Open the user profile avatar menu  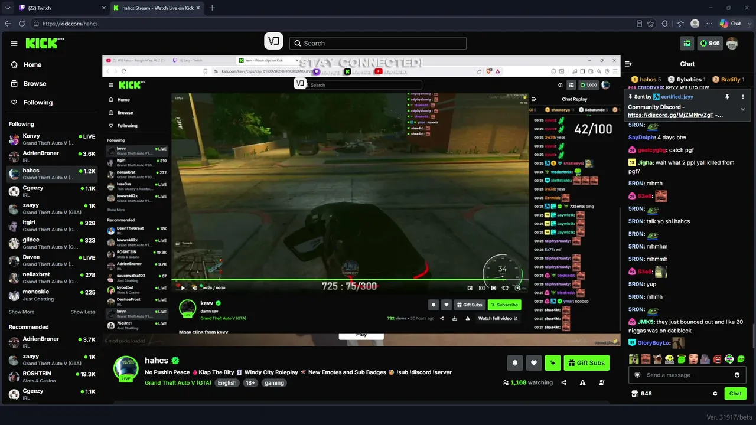(x=732, y=43)
